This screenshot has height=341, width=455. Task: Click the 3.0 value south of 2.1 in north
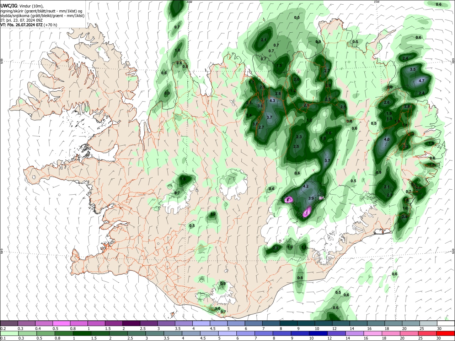260,106
